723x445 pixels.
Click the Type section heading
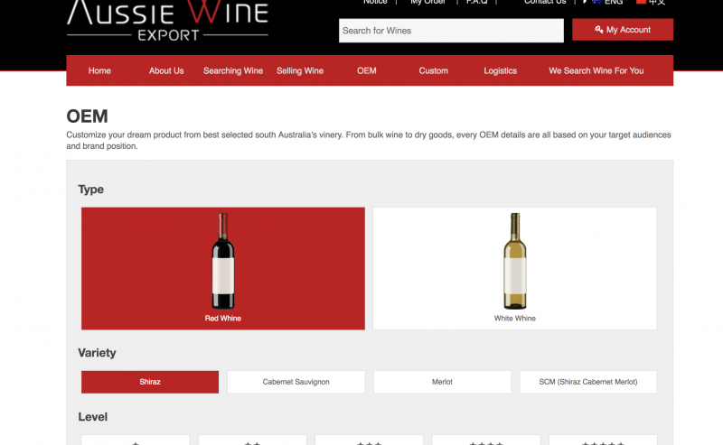tap(91, 190)
